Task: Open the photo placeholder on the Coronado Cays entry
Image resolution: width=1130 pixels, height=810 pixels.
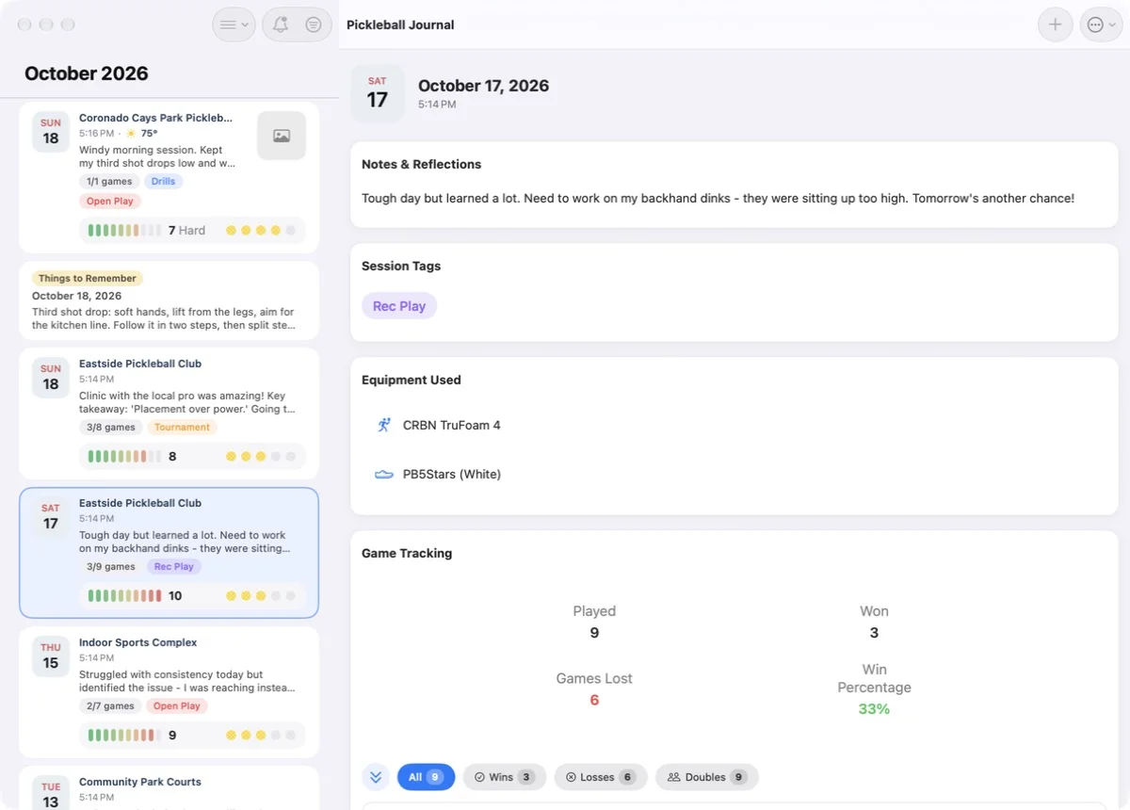Action: click(282, 136)
